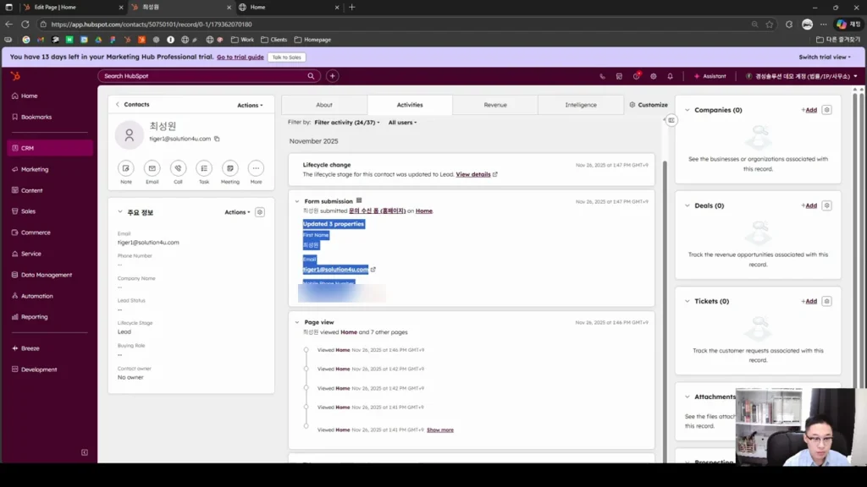Open the phone calling icon in header

coord(602,76)
